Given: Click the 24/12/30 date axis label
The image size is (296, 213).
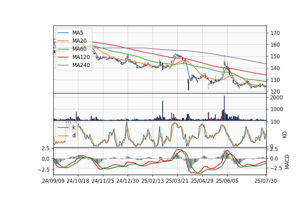Looking at the screenshot, I should pyautogui.click(x=128, y=181).
